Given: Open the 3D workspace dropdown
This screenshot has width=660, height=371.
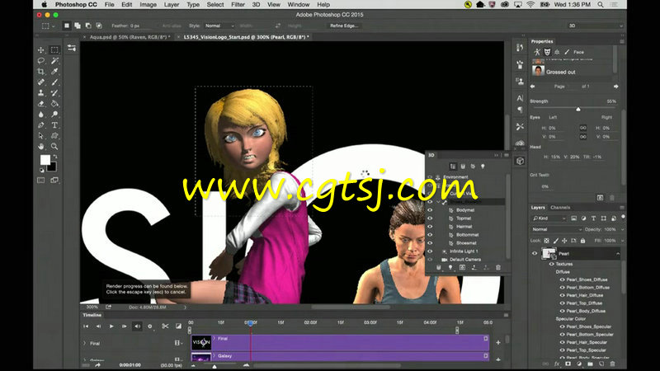Looking at the screenshot, I should 595,26.
